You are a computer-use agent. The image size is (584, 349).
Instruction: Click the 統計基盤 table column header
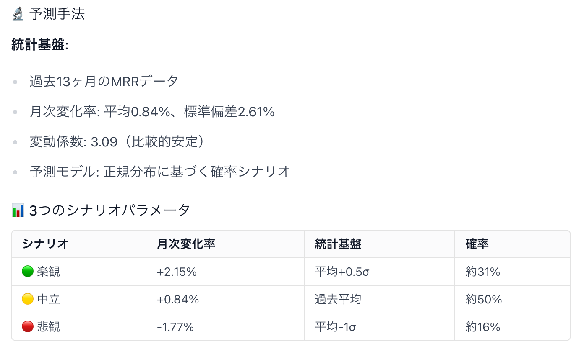coord(338,244)
